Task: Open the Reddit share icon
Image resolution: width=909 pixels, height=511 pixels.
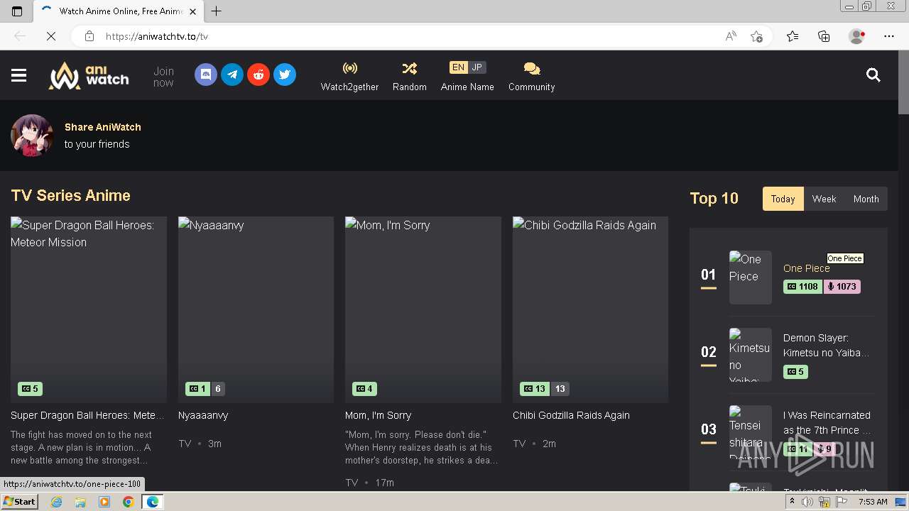Action: [258, 75]
